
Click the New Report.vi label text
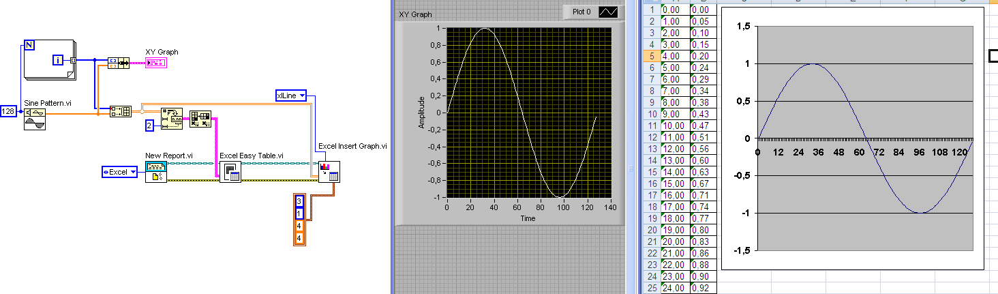pos(169,156)
